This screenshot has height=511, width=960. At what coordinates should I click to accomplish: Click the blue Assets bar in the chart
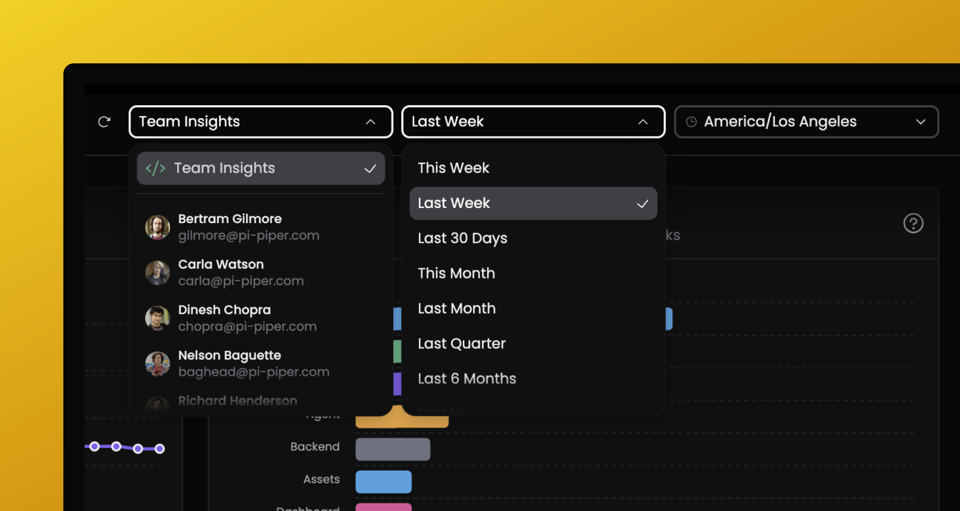click(383, 482)
